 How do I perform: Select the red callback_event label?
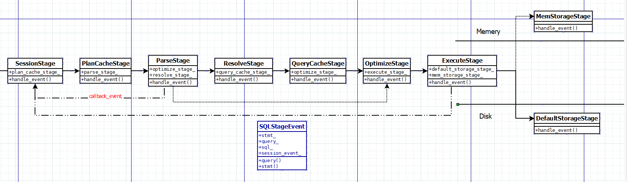coord(105,96)
